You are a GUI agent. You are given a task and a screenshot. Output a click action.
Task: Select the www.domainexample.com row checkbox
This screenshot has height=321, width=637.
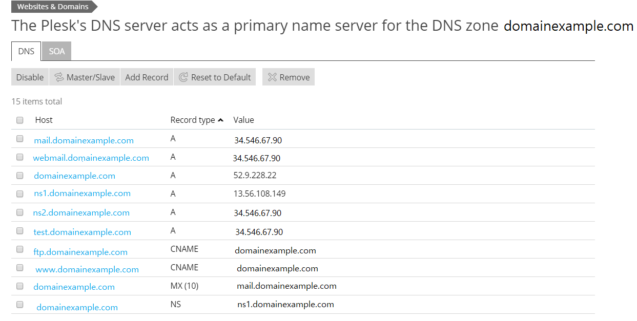point(20,267)
